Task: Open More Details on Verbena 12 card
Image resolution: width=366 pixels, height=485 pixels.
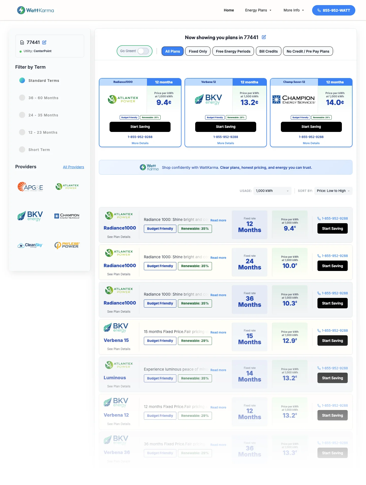Action: [225, 143]
